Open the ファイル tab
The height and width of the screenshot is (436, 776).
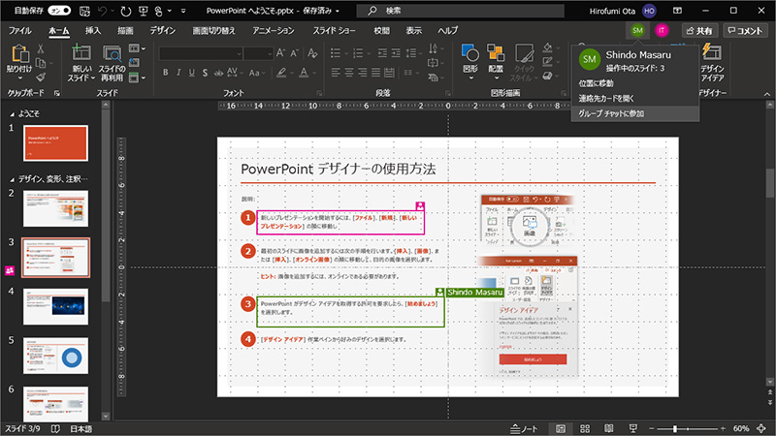(19, 31)
